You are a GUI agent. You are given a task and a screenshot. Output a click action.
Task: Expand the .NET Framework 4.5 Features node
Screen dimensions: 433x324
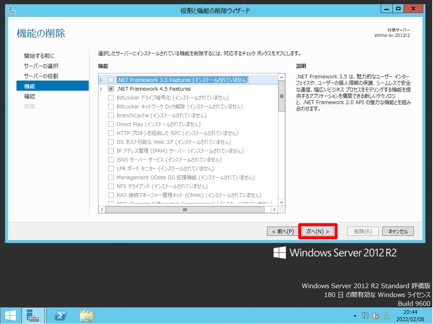tap(101, 89)
